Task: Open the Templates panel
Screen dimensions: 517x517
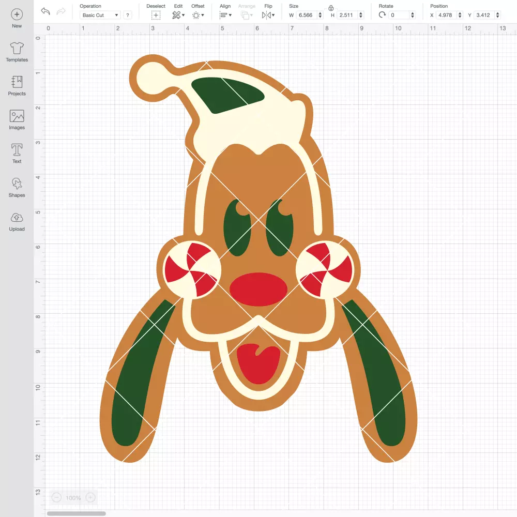Action: pos(17,52)
